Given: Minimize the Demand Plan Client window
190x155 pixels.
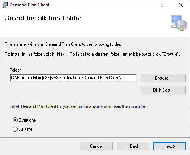Looking at the screenshot, I should pos(146,5).
